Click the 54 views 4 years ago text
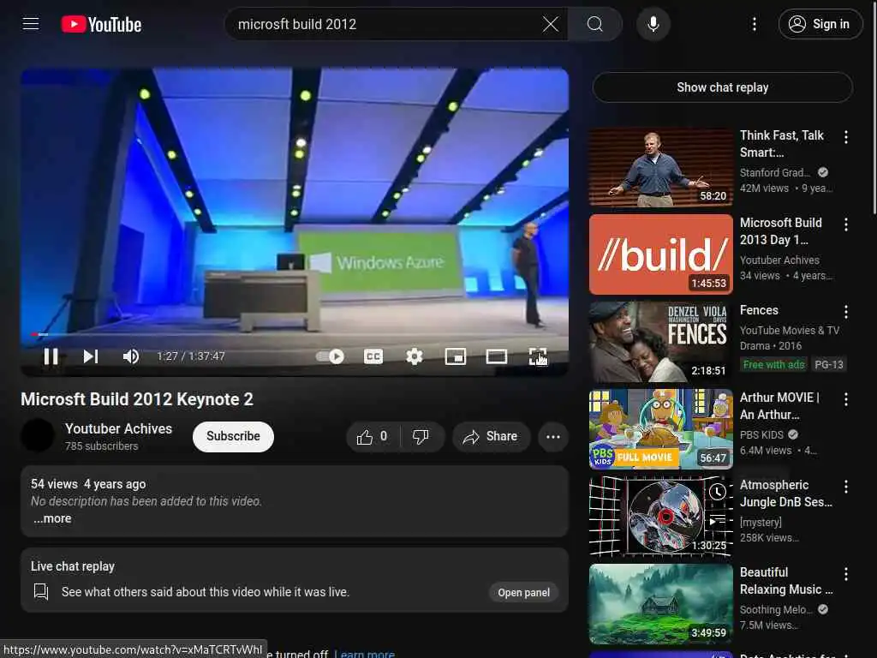 [x=88, y=484]
